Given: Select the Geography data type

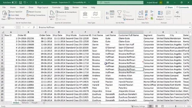Looking at the screenshot, I should coord(95,15).
